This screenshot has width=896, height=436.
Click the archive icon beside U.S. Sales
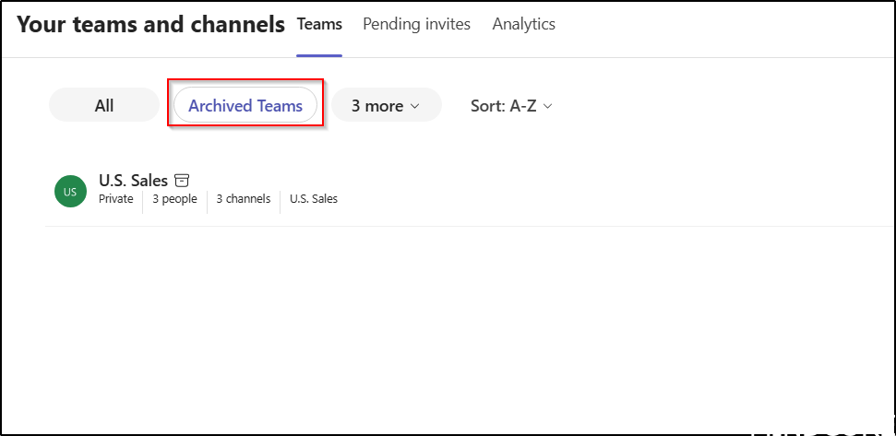pos(182,181)
